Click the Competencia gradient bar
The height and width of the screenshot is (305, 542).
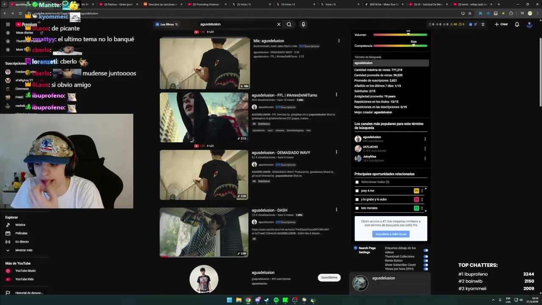(400, 46)
